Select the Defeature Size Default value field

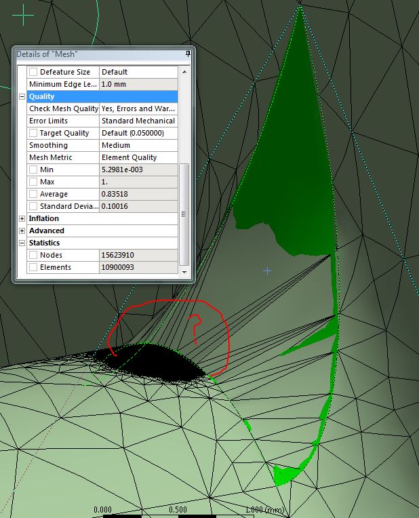coord(138,72)
